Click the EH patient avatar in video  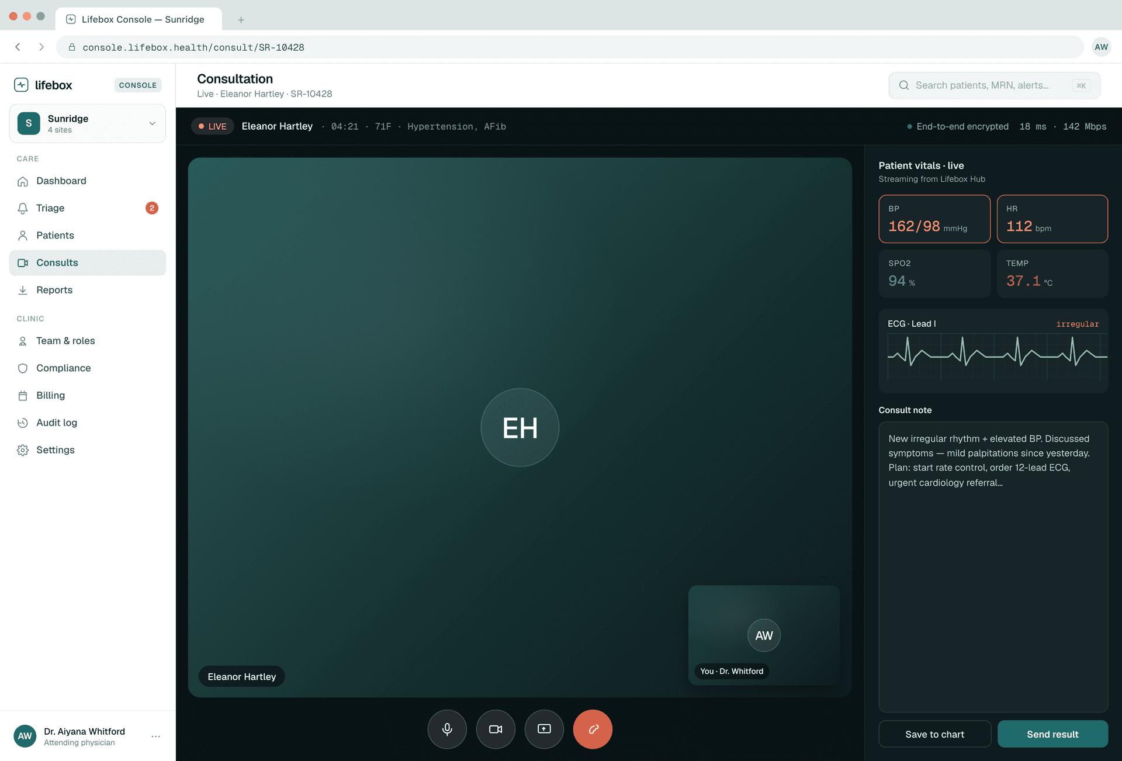(x=520, y=427)
